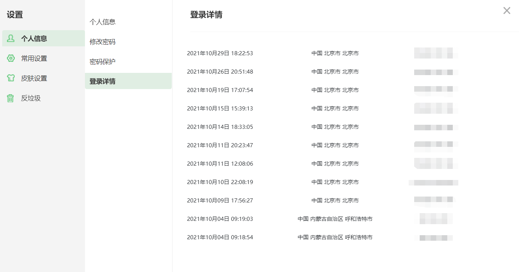The width and height of the screenshot is (519, 272).
Task: Click the blurred IP beside the Oct 26 record
Action: tap(436, 71)
